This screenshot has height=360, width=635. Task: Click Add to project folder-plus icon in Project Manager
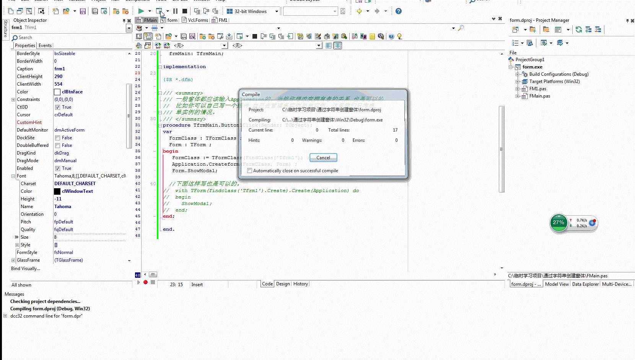point(532,29)
